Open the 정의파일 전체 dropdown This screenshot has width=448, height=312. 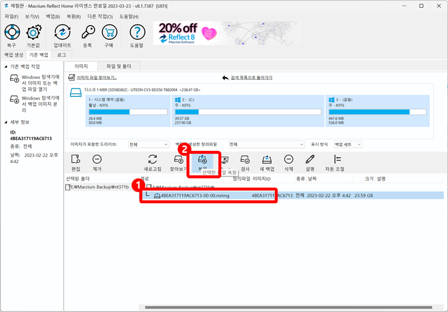click(267, 144)
